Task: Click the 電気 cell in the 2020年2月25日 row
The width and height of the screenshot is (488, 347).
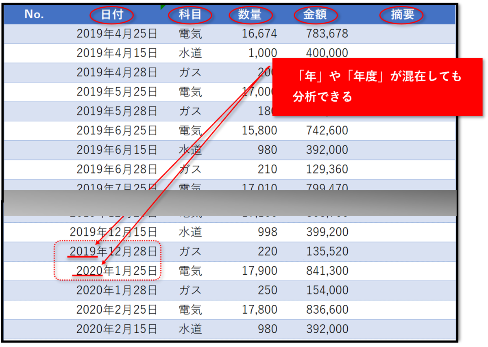Action: tap(190, 310)
